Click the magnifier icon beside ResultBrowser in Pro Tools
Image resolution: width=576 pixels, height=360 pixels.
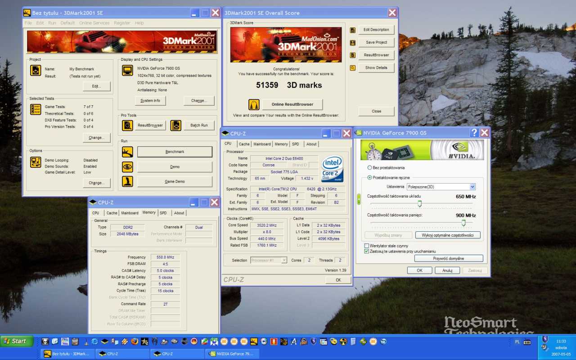tap(127, 125)
